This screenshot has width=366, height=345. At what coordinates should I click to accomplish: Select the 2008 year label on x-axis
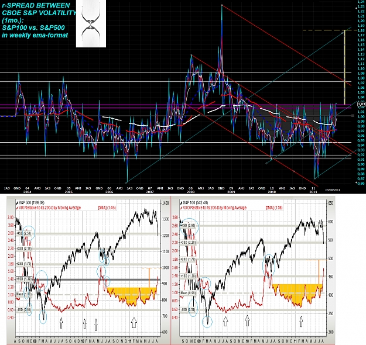tap(190, 192)
